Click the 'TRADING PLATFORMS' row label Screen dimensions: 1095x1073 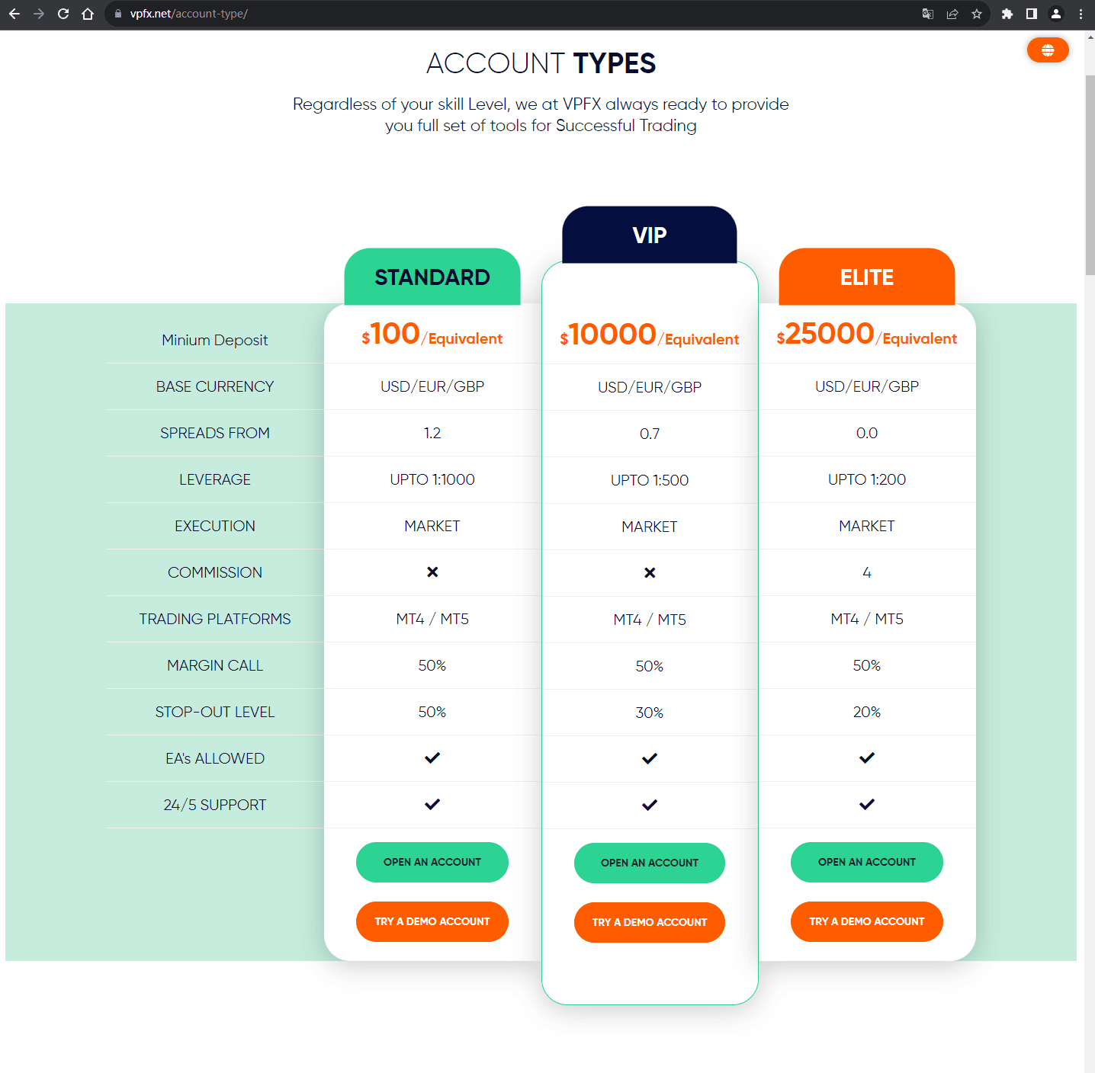pyautogui.click(x=215, y=619)
